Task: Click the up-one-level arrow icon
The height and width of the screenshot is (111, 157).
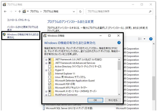Action: click(20, 12)
